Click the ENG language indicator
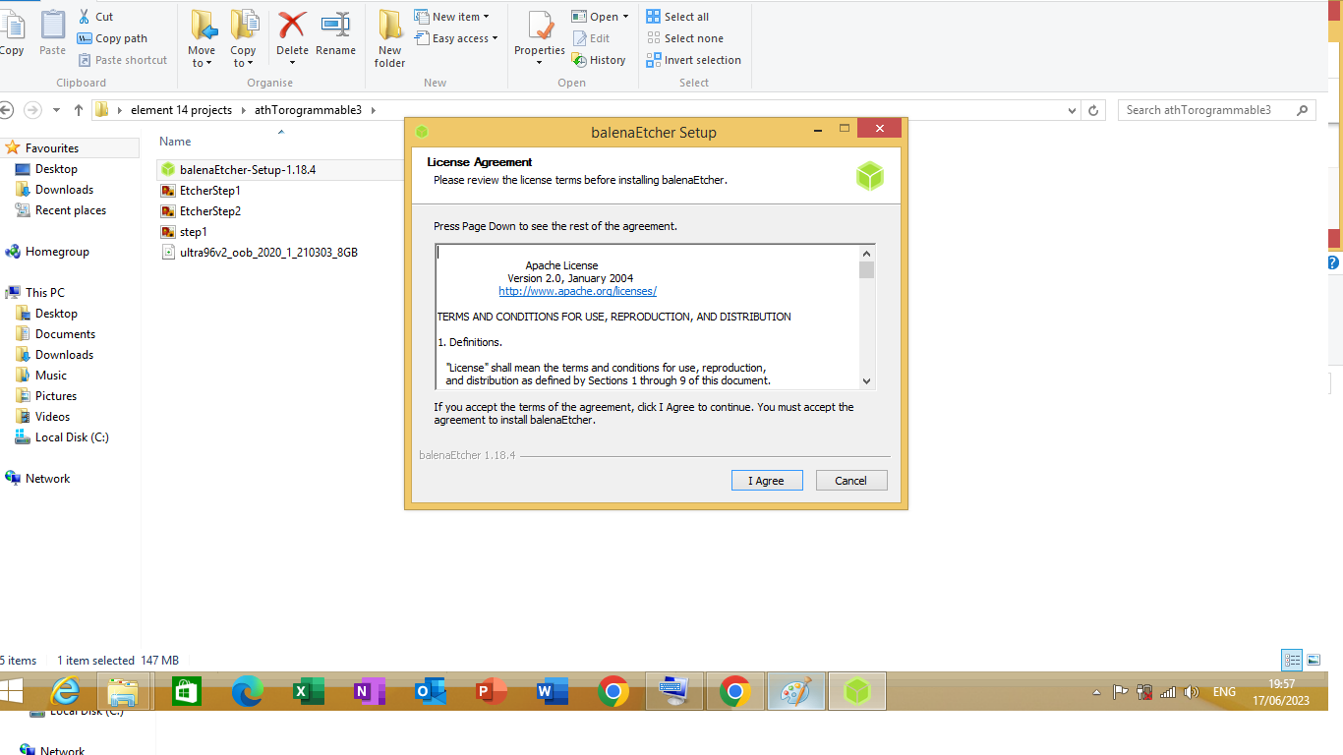1343x755 pixels. click(1224, 692)
